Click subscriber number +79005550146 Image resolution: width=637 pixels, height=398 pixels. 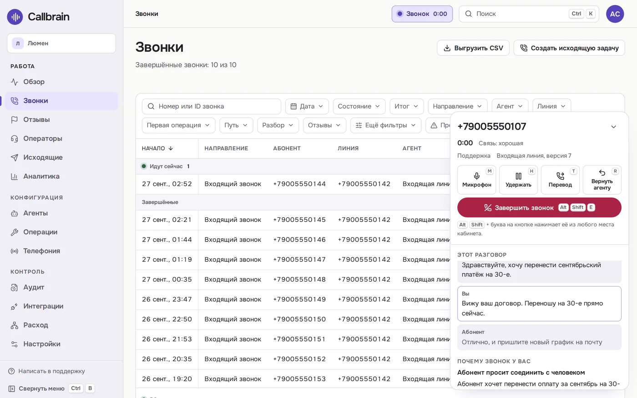(299, 240)
